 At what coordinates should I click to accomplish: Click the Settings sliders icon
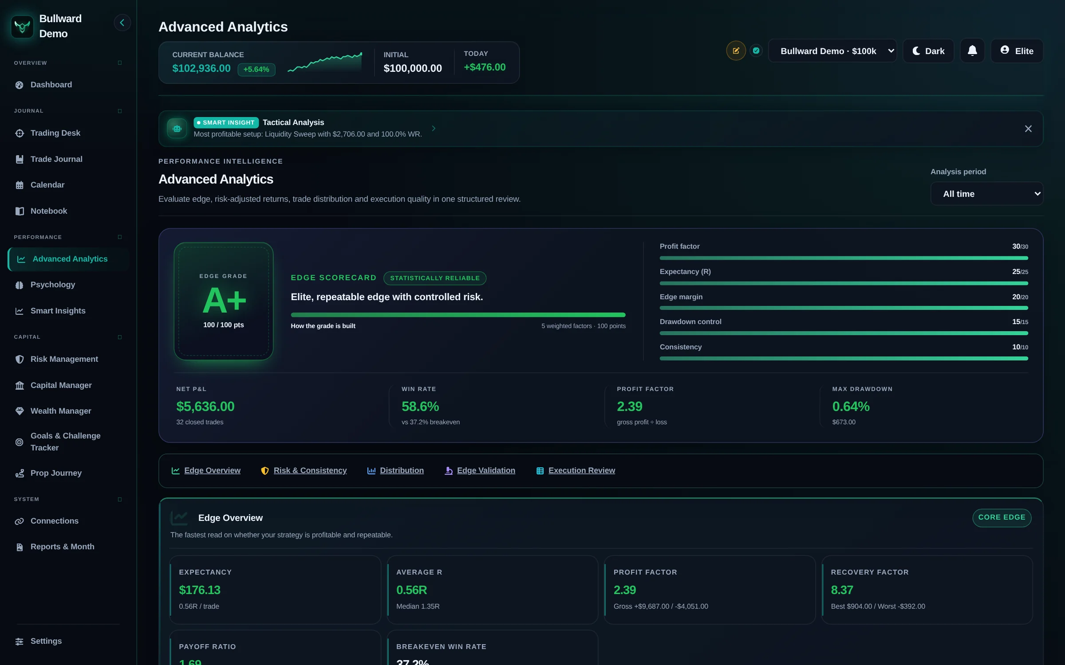coord(20,642)
